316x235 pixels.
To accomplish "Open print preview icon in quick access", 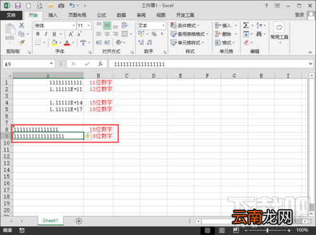I will tap(39, 6).
